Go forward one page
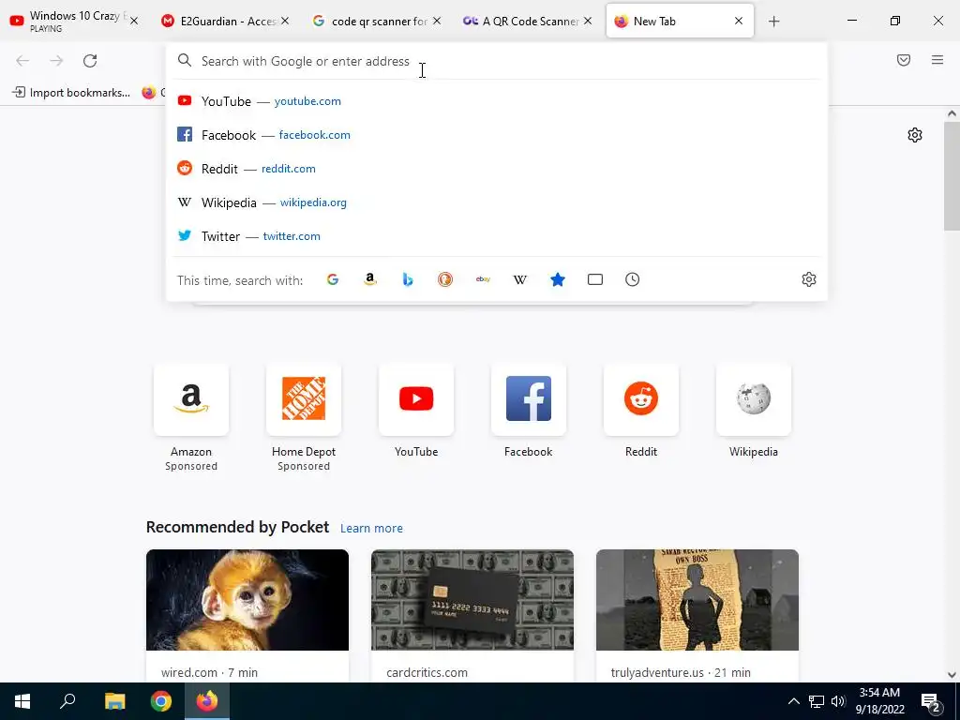 (x=56, y=61)
